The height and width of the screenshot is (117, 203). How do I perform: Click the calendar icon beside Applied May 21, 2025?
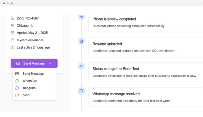tap(12, 33)
